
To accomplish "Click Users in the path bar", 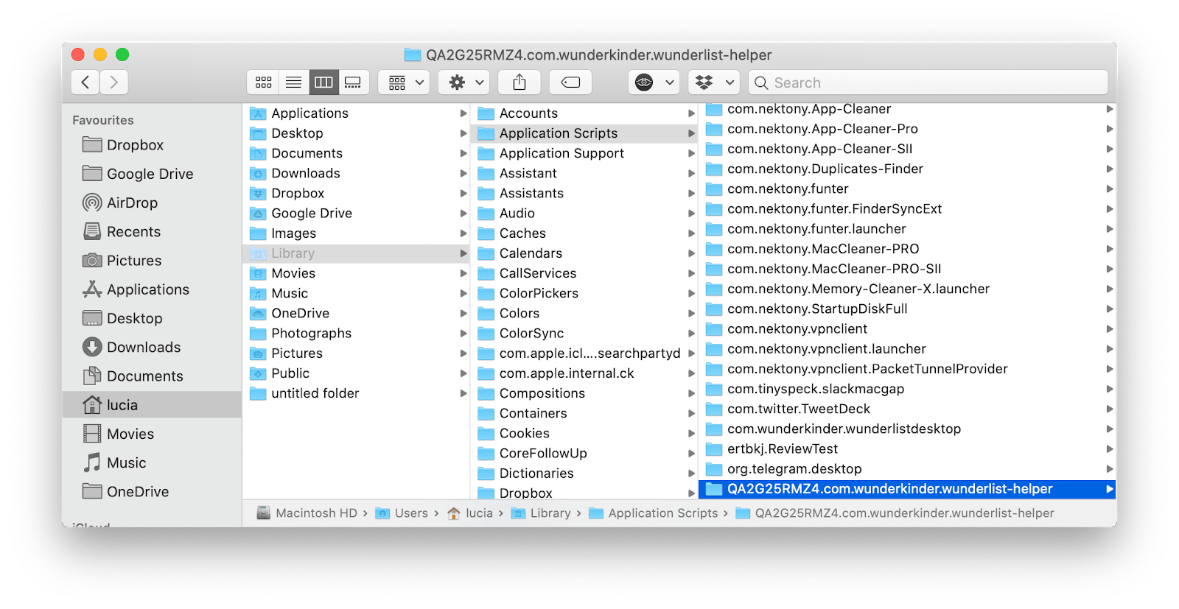I will coord(402,513).
